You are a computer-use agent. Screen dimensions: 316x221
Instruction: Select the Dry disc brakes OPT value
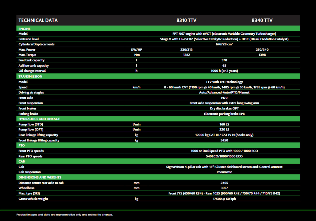224,108
